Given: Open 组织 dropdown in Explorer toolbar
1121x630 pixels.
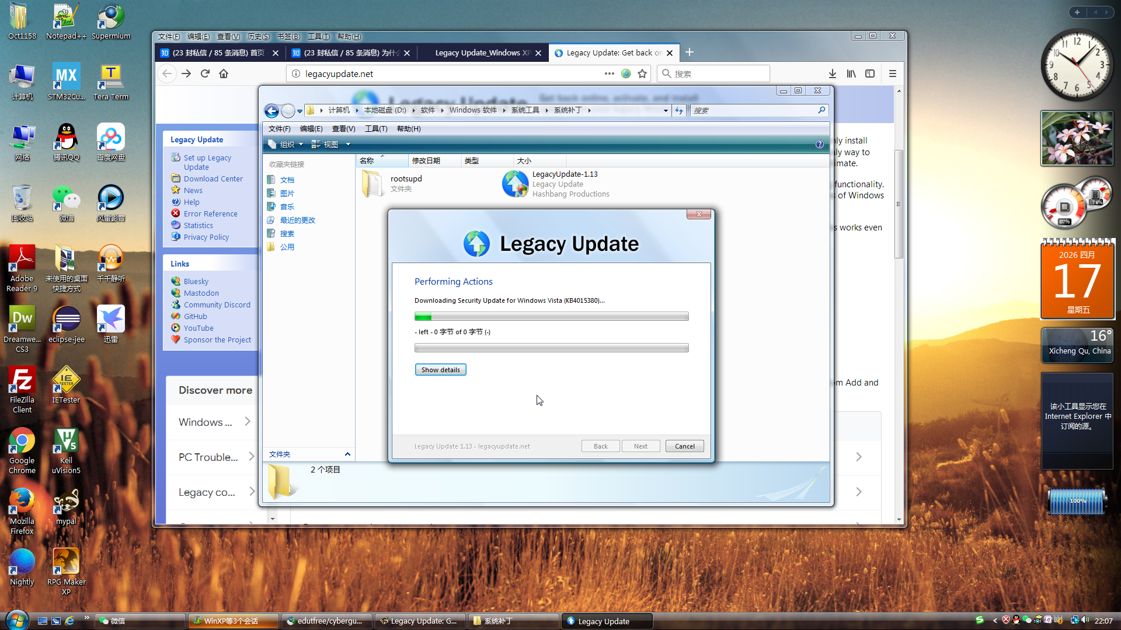Looking at the screenshot, I should (301, 144).
